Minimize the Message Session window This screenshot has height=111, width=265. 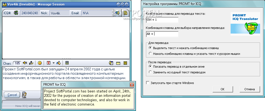coord(118,4)
